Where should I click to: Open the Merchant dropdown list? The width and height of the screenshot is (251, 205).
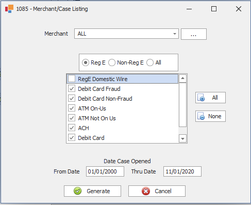click(x=175, y=34)
